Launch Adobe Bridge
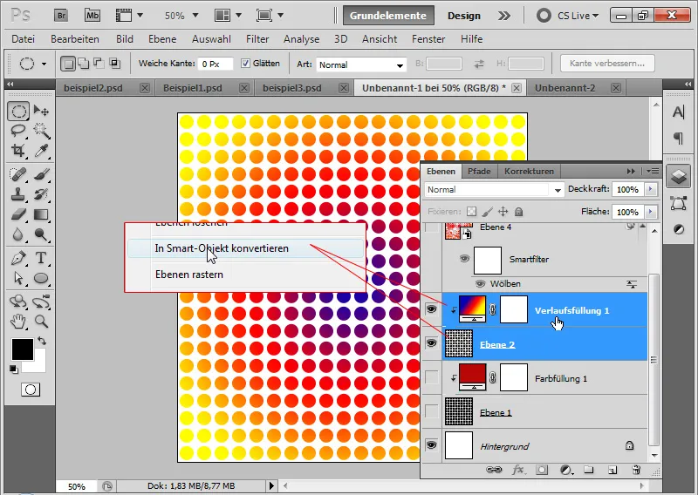 coord(61,16)
